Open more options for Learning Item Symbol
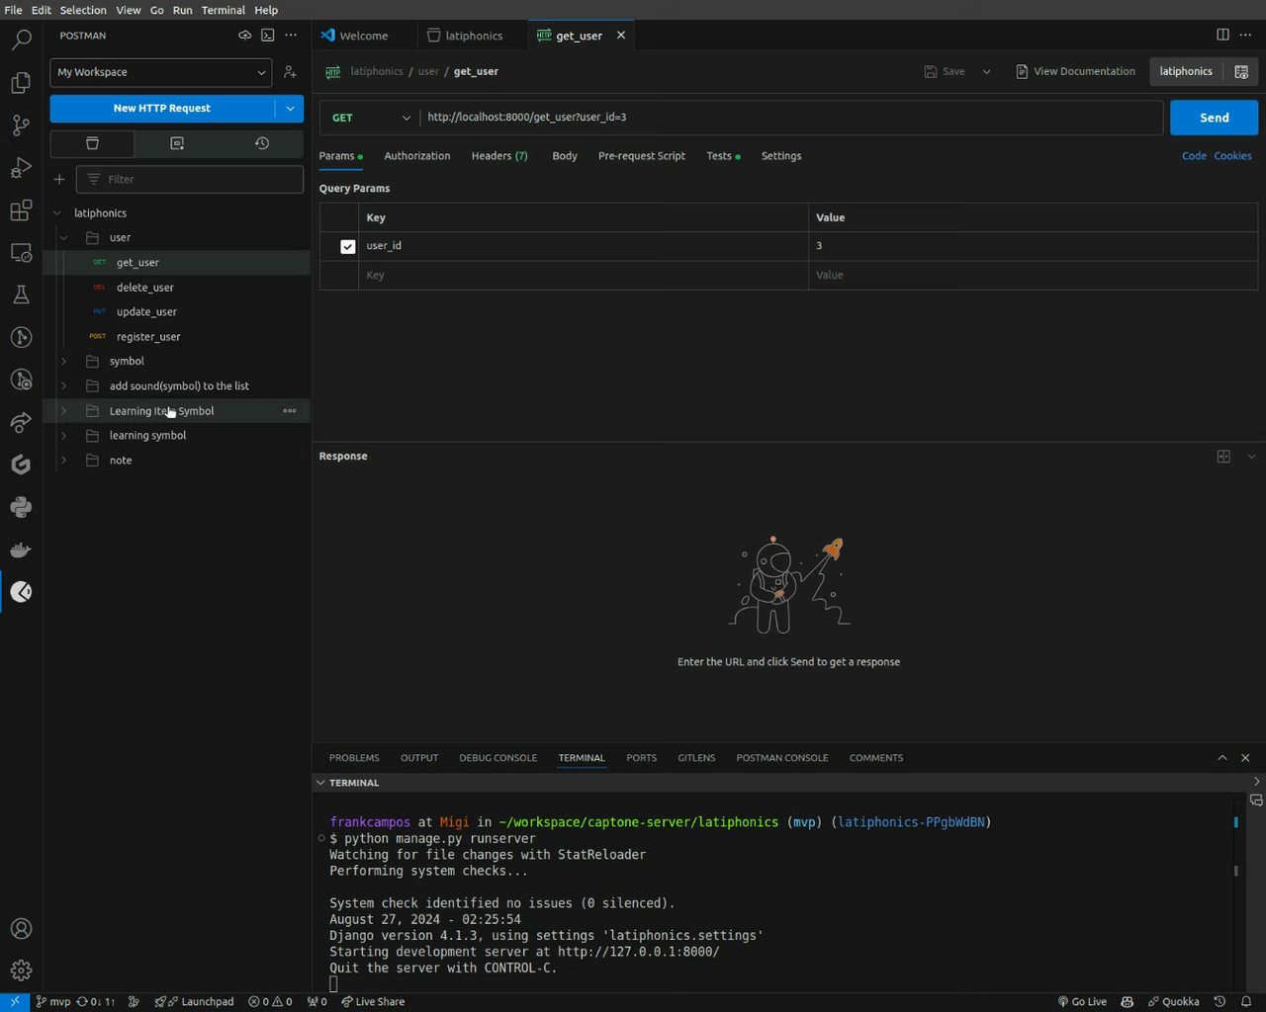The height and width of the screenshot is (1012, 1266). coord(290,411)
